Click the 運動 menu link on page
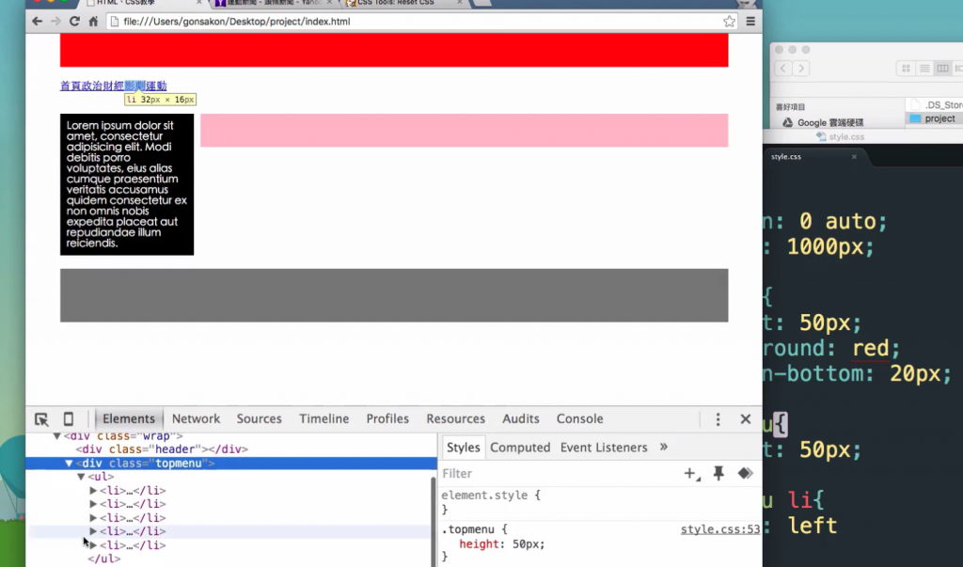 click(156, 86)
